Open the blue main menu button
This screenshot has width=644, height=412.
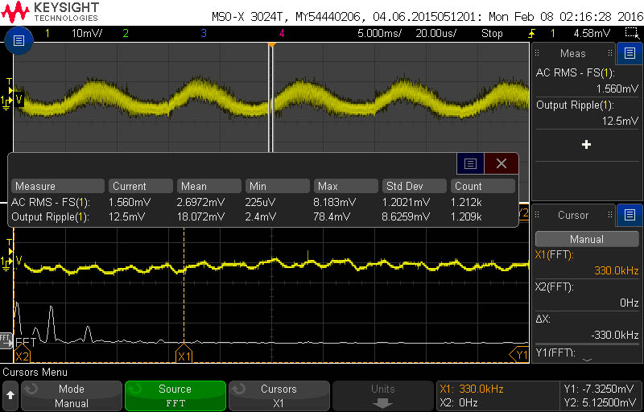19,40
